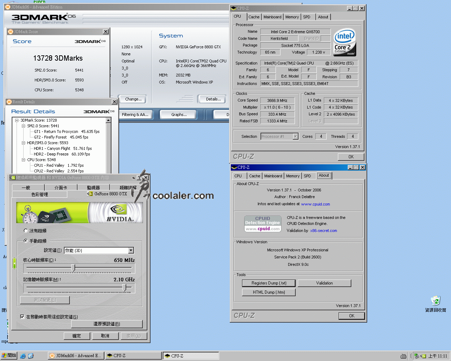Open the Recycle Bin (資源回收筒) desktop icon

pyautogui.click(x=435, y=304)
